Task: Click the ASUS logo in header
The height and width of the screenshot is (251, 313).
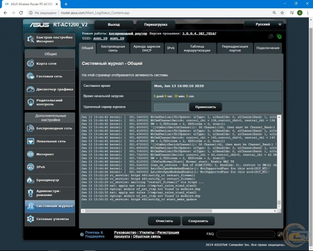Action: pos(39,25)
